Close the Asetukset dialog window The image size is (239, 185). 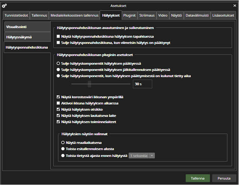click(x=234, y=6)
